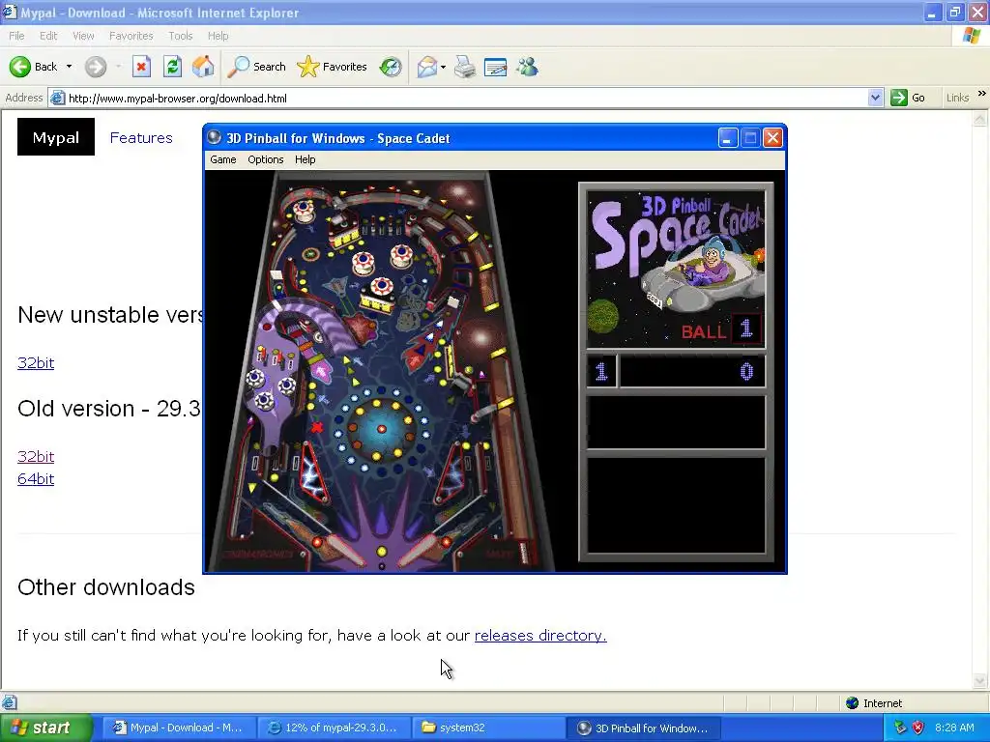Open the Tools menu in Internet Explorer

coord(180,36)
